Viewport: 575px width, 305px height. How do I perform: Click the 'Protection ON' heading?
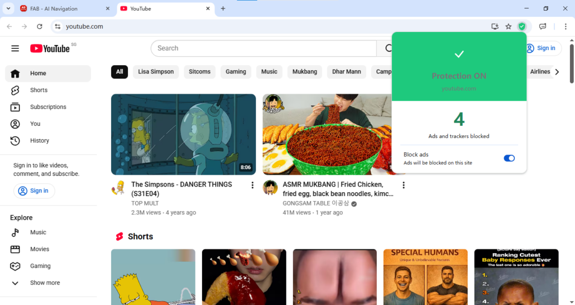(459, 76)
